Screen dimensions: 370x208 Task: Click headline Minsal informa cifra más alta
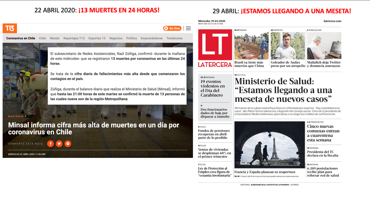93,129
